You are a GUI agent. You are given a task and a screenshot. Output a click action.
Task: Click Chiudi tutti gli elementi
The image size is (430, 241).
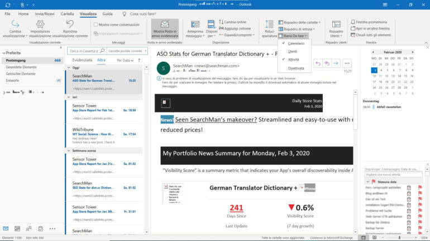pyautogui.click(x=371, y=35)
